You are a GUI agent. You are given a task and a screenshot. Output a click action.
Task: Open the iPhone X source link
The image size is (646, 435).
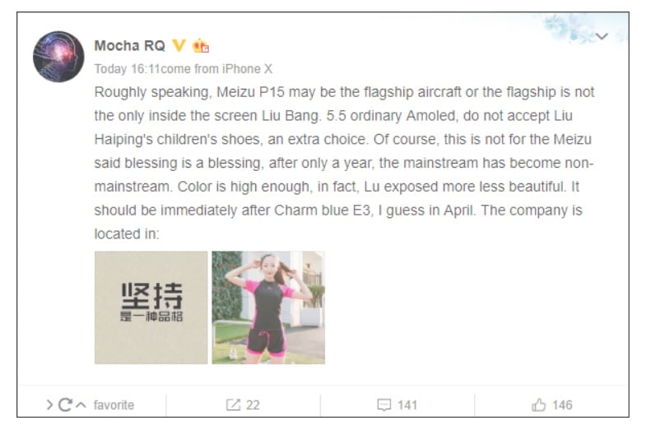(x=248, y=69)
